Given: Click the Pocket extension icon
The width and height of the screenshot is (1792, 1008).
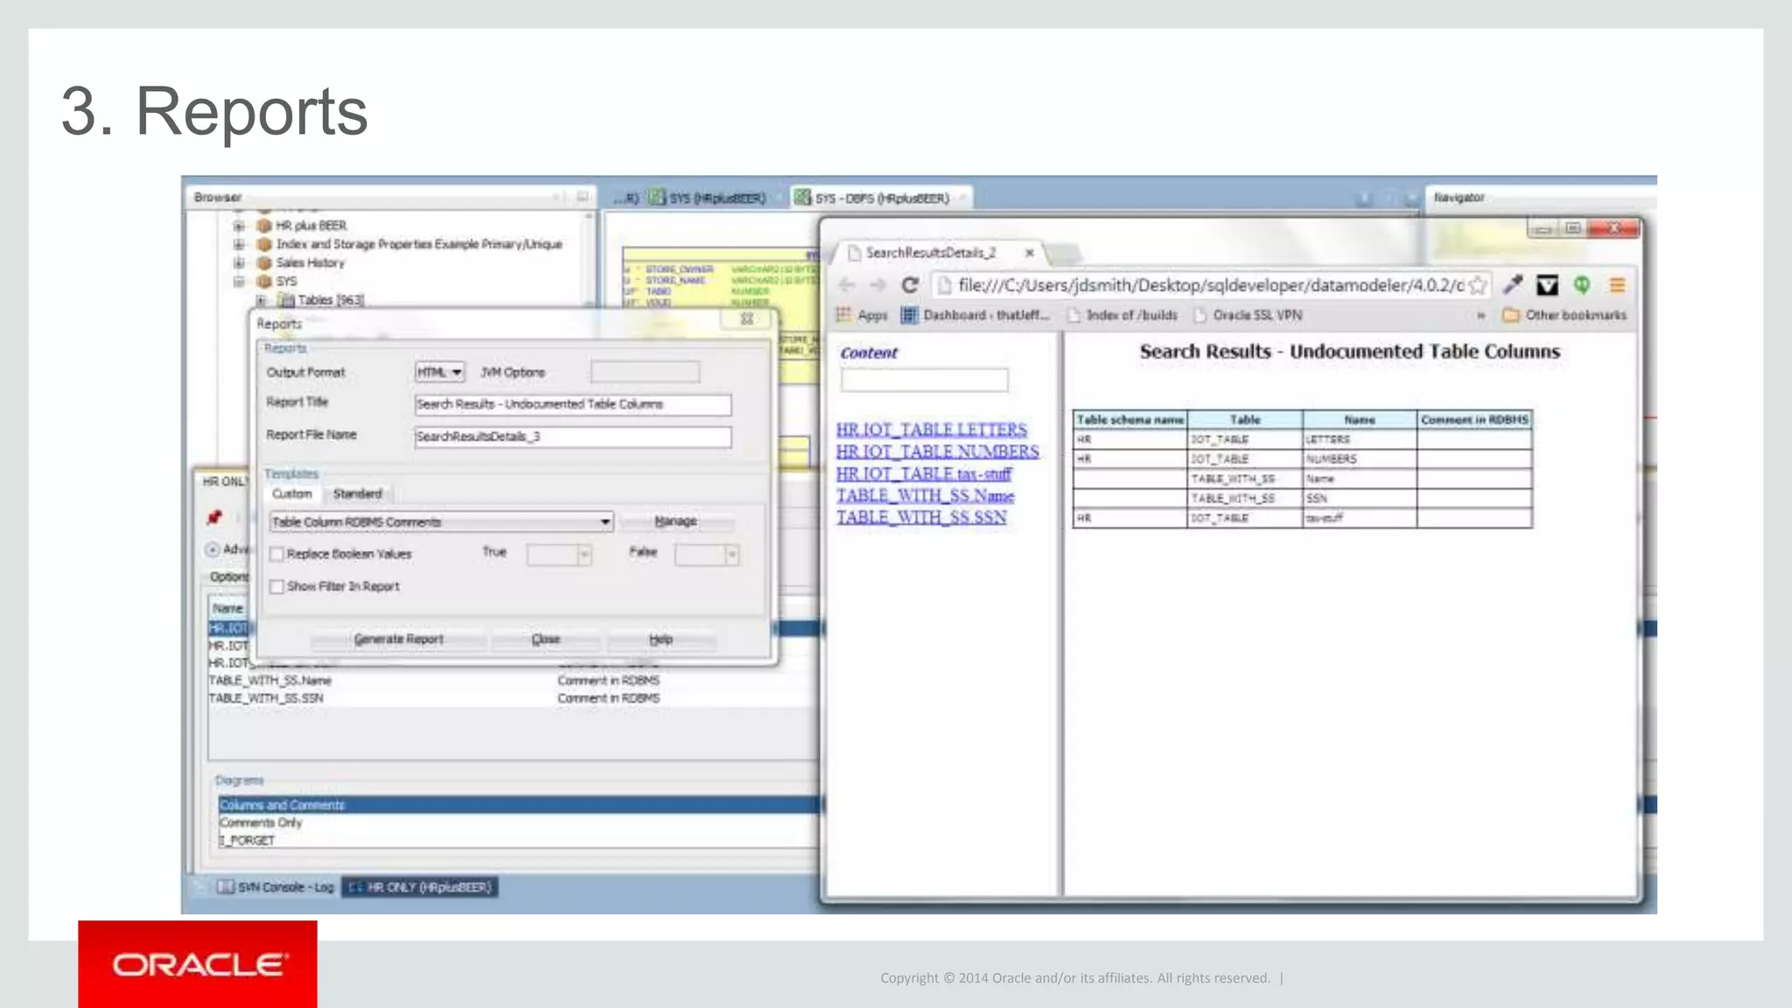Looking at the screenshot, I should [1547, 285].
